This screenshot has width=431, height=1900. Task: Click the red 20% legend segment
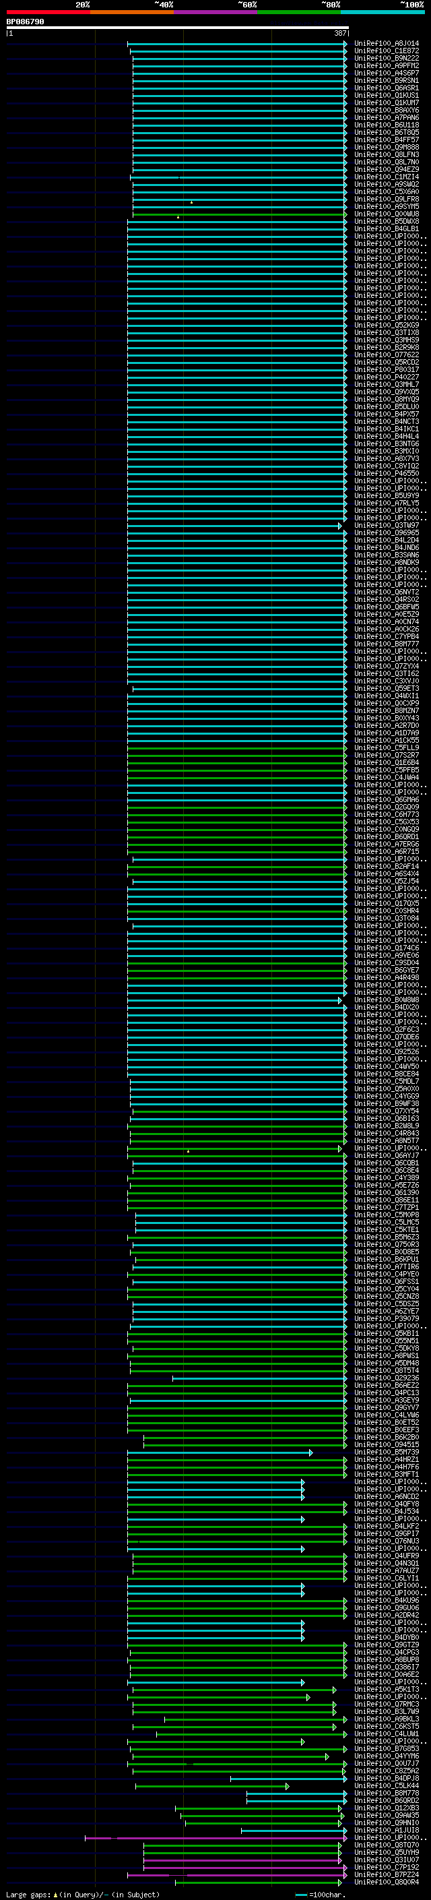click(48, 12)
